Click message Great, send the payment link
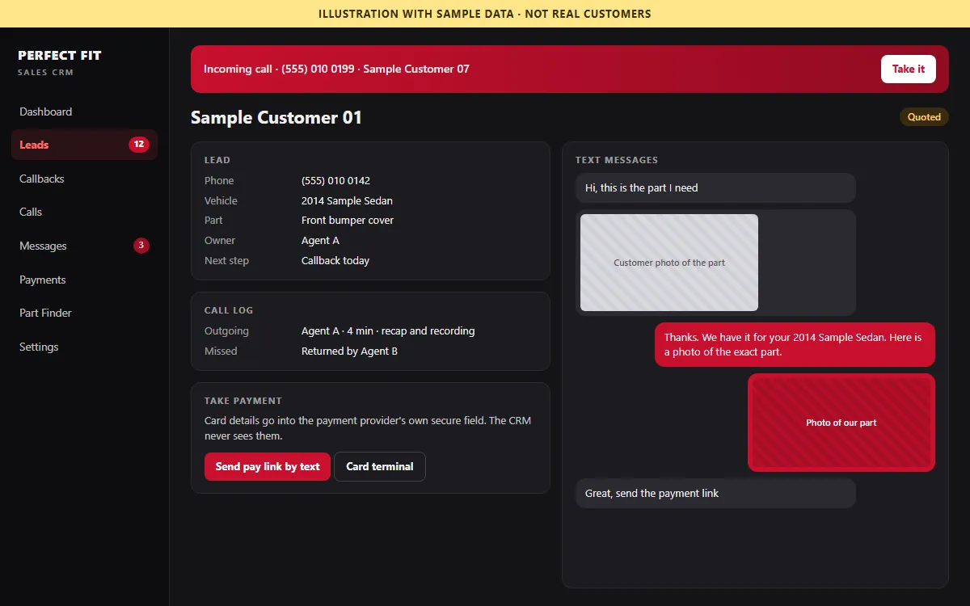 click(715, 493)
